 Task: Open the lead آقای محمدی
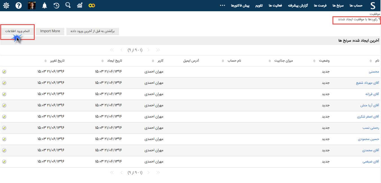pyautogui.click(x=371, y=150)
